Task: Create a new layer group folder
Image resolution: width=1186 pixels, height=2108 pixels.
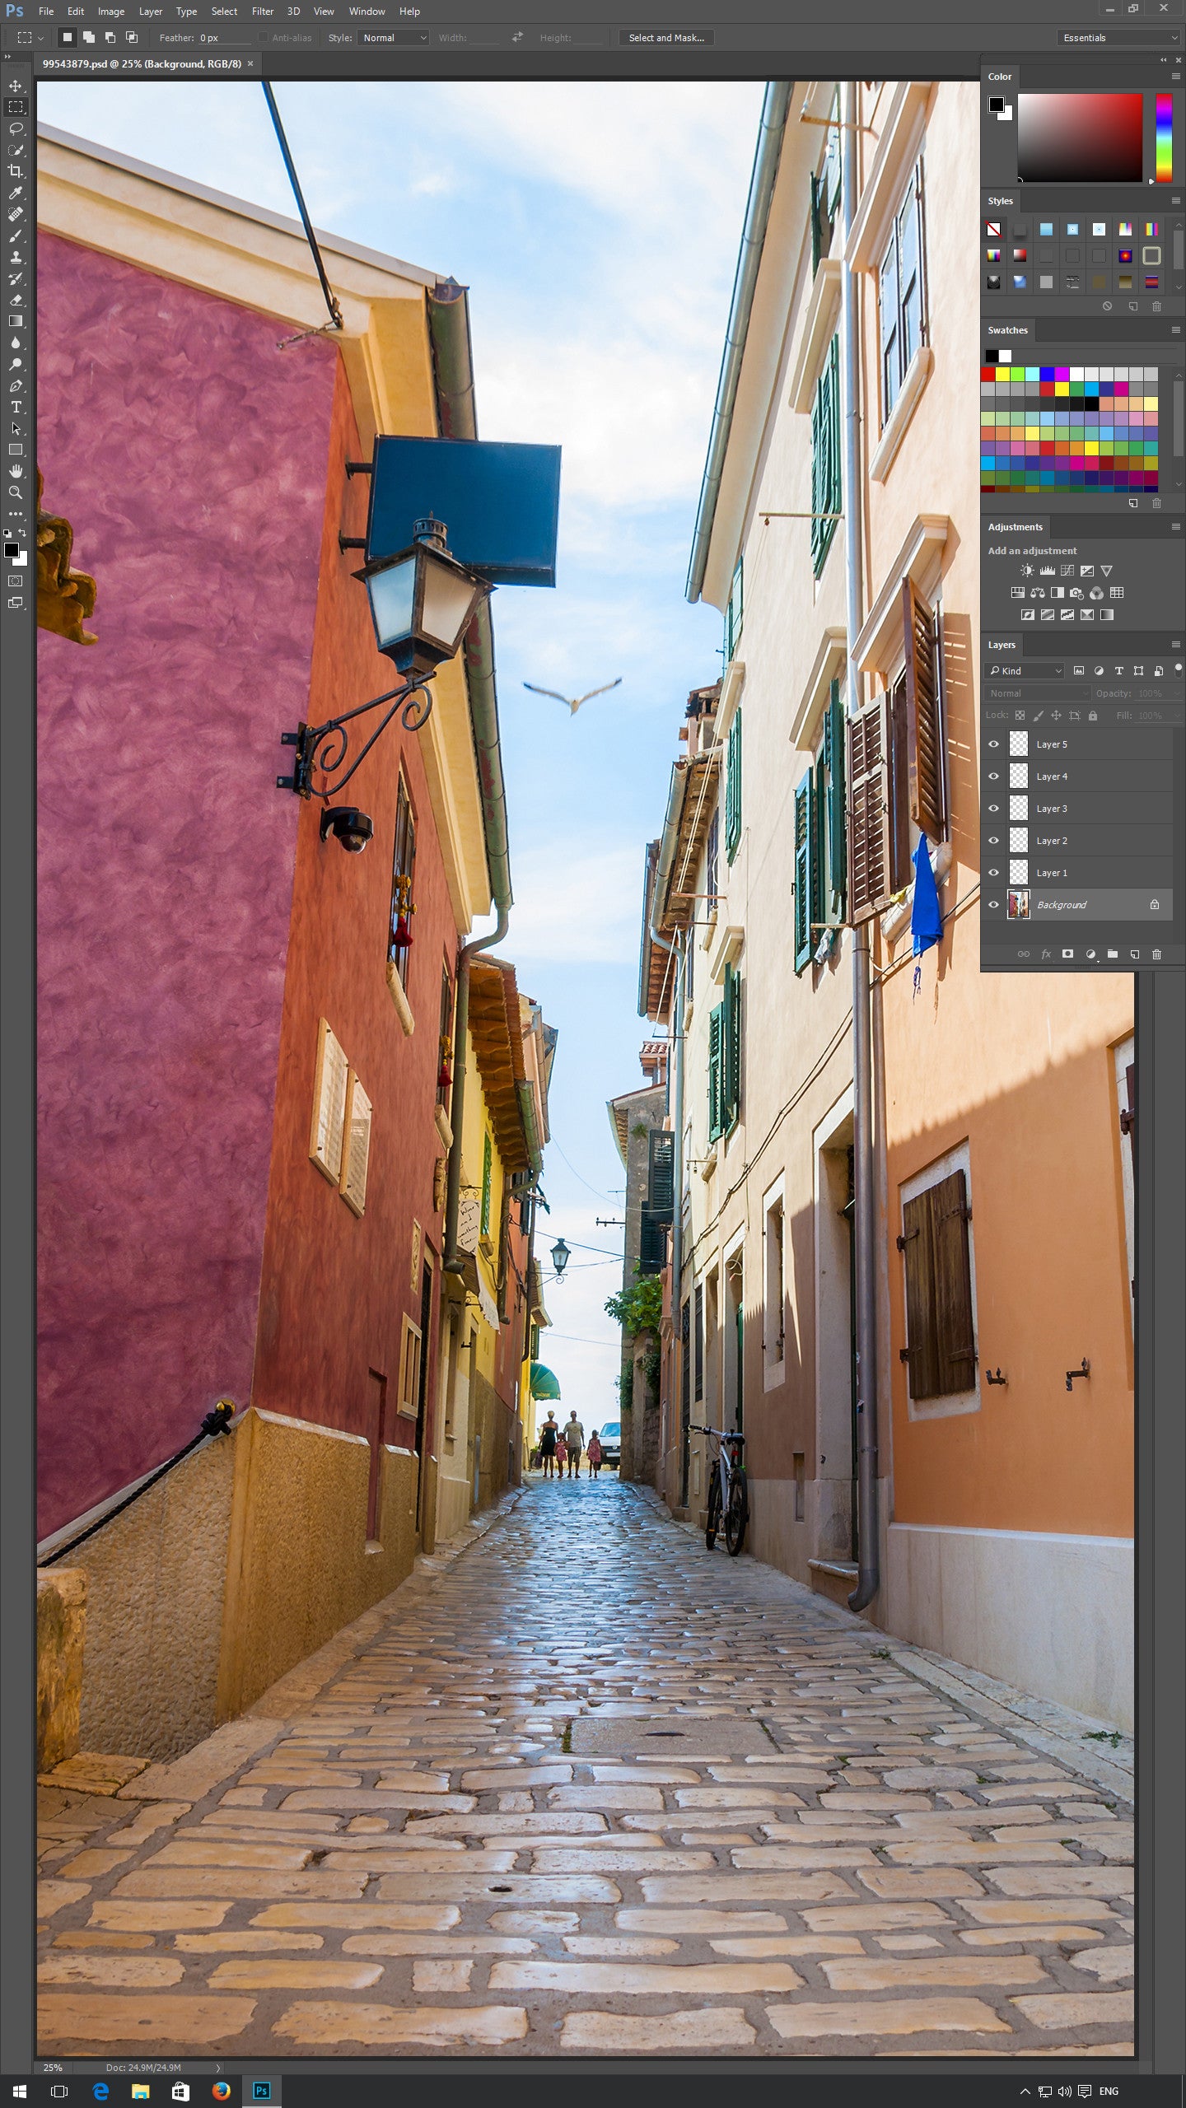Action: (x=1113, y=954)
